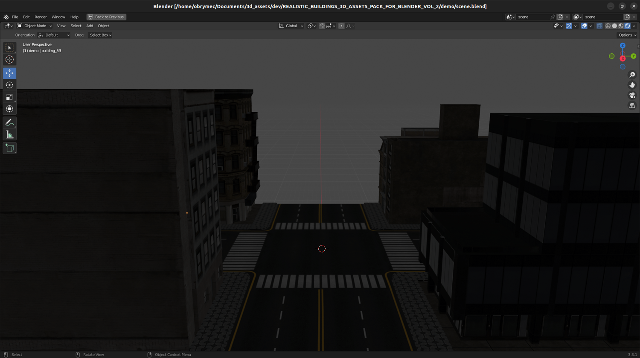Click the new scene copy icon
Image resolution: width=640 pixels, height=358 pixels.
coord(560,17)
